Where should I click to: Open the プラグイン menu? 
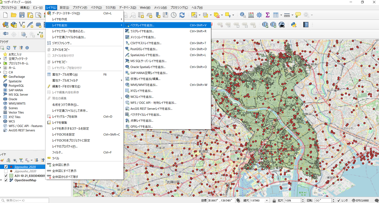pyautogui.click(x=80, y=7)
